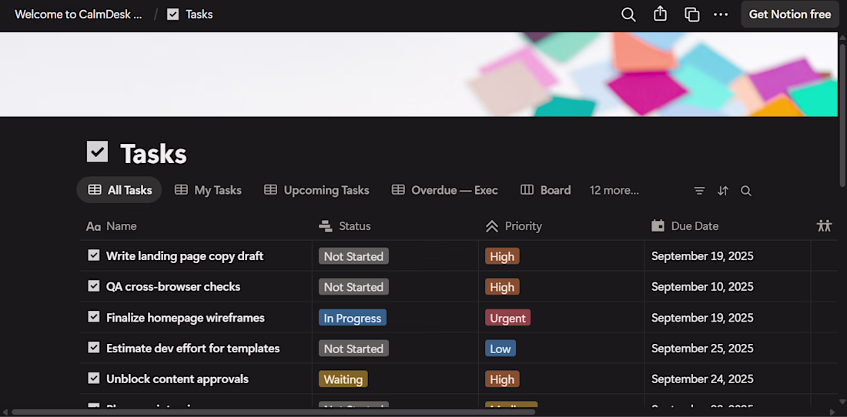The image size is (847, 417).
Task: Click the sort arrows icon
Action: (722, 191)
